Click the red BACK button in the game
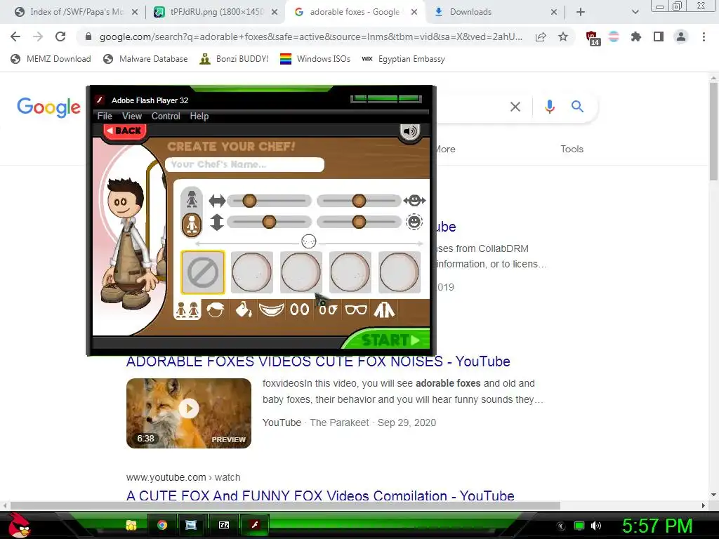Image resolution: width=719 pixels, height=539 pixels. pos(125,131)
